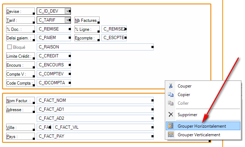Click the C_FACT_NOM field
This screenshot has width=245, height=147.
pos(95,100)
